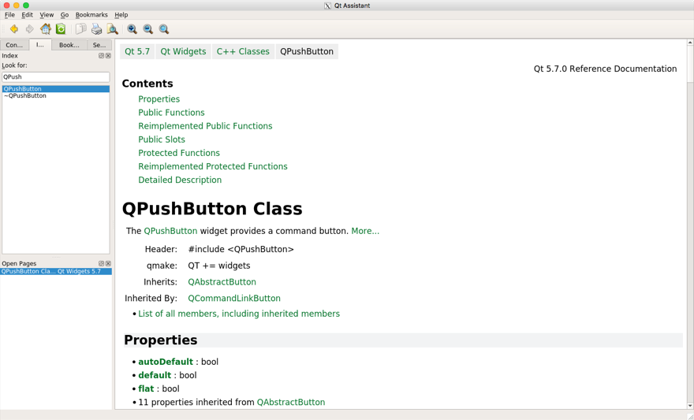Screen dimensions: 694x420
Task: Open the Help menu
Action: click(121, 15)
